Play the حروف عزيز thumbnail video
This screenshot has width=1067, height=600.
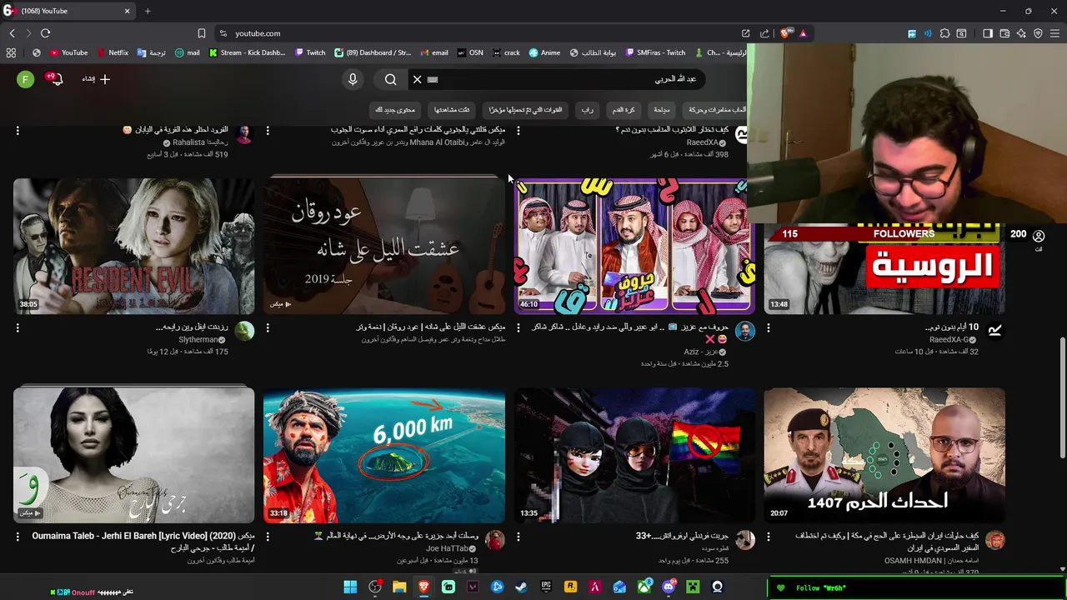pyautogui.click(x=634, y=246)
